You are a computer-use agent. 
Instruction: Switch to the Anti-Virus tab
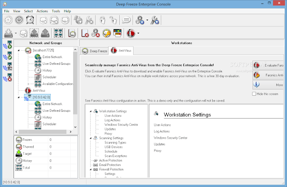pos(121,51)
